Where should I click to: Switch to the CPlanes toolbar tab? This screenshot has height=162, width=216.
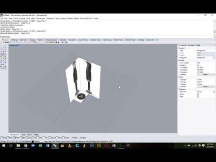(x=14, y=40)
